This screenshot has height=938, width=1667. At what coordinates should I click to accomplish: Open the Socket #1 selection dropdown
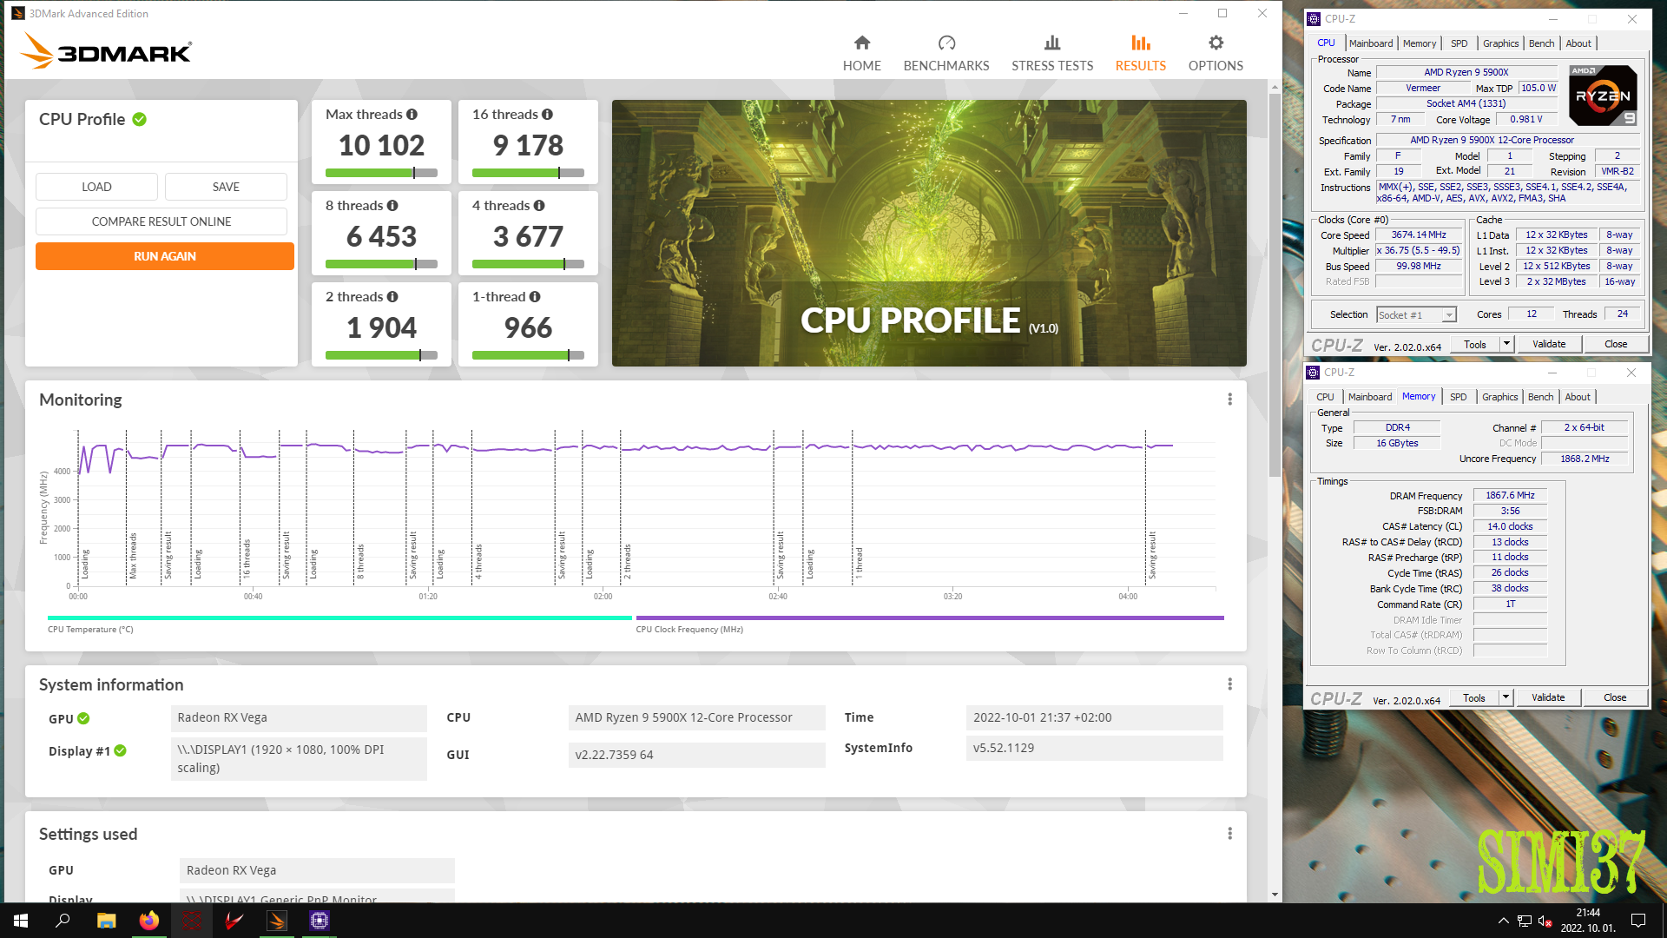click(x=1416, y=315)
